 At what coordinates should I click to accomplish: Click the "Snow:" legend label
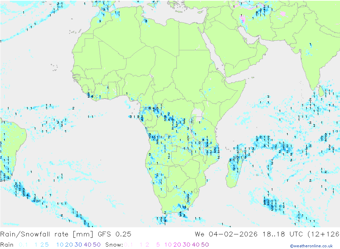(x=114, y=245)
